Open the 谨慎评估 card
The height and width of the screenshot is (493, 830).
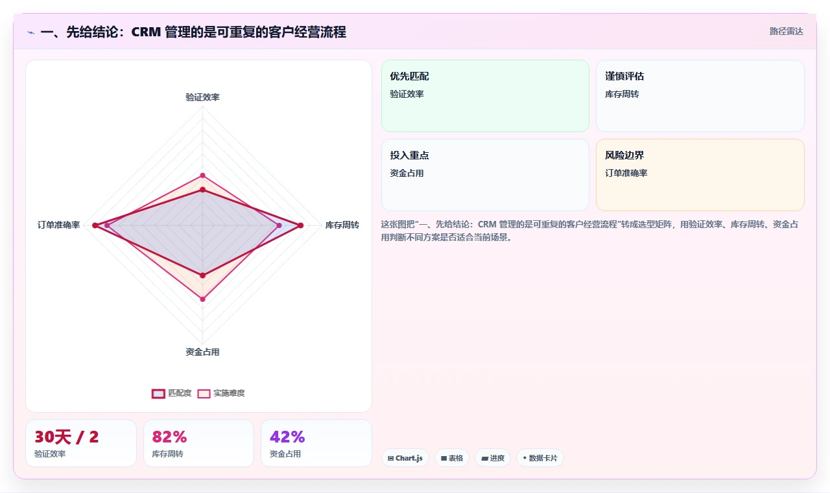(700, 96)
